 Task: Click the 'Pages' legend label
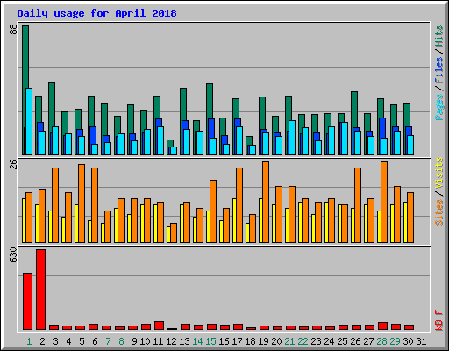pos(439,107)
